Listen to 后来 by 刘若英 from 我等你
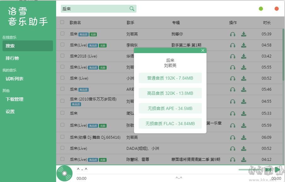This screenshot has width=285, height=182. click(x=233, y=34)
